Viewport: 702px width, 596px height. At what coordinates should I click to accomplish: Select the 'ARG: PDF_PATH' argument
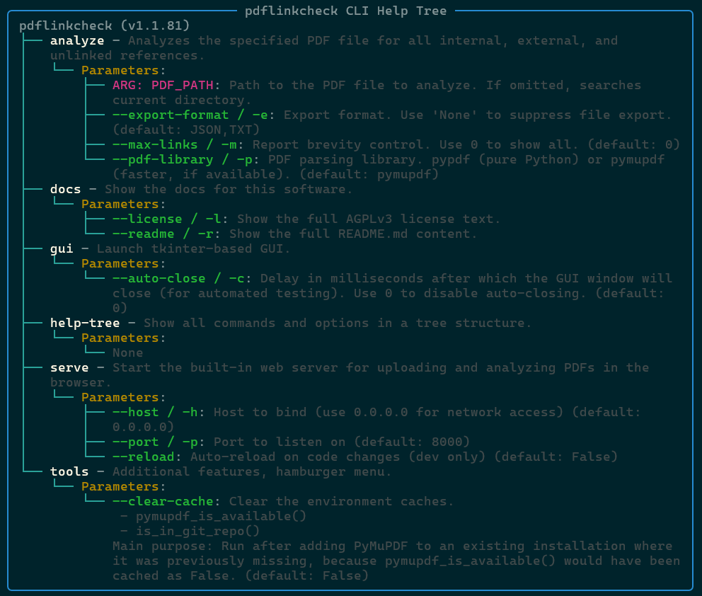pyautogui.click(x=163, y=85)
